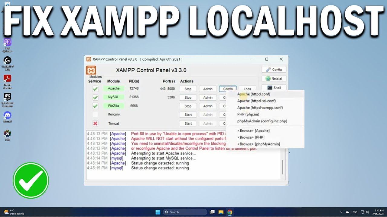Screen dimensions: 387x217
Task: Open FileZilla Admin button
Action: point(208,106)
